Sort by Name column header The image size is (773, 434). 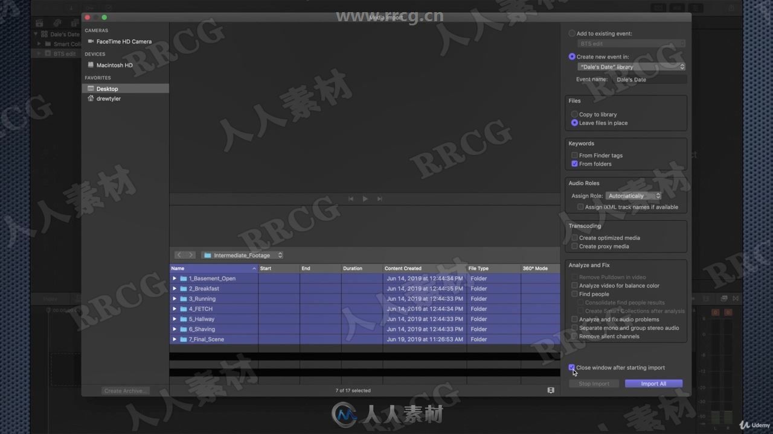click(x=214, y=268)
